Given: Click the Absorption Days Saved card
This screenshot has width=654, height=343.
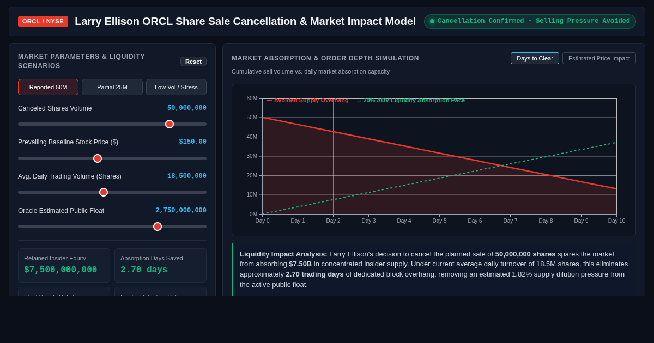Looking at the screenshot, I should pos(160,265).
